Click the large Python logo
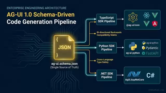The height and width of the screenshot is (93, 166). tap(133, 46)
